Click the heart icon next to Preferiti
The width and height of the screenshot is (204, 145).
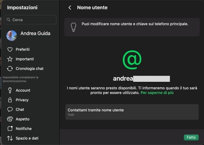pyautogui.click(x=10, y=49)
